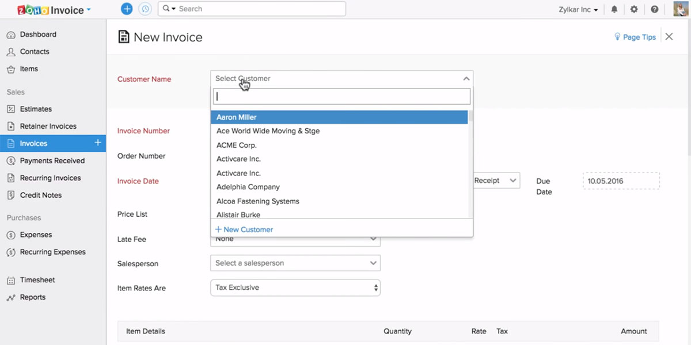The width and height of the screenshot is (691, 345).
Task: Open the Dashboard from the sidebar
Action: pyautogui.click(x=37, y=34)
